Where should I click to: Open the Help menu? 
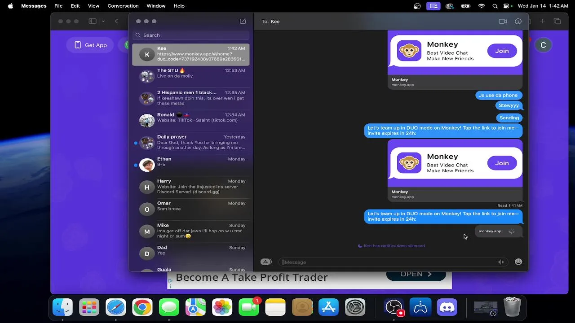coord(179,6)
